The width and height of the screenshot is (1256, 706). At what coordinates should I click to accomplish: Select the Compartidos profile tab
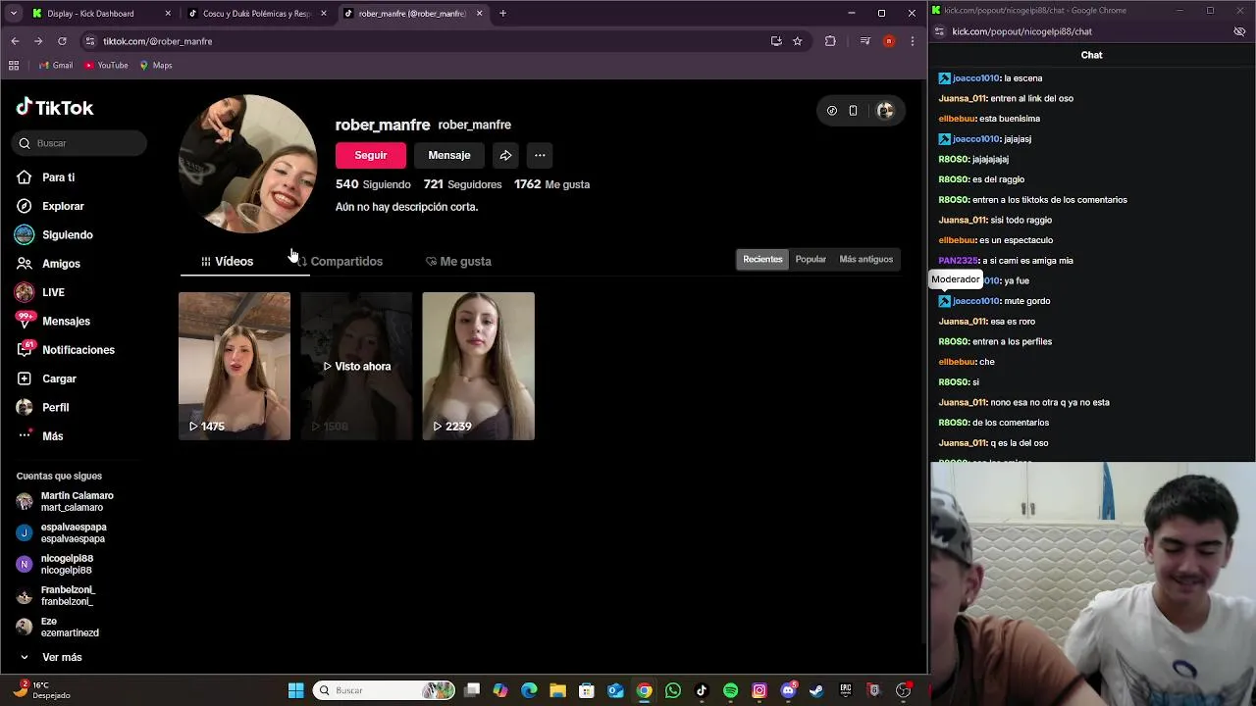(340, 261)
